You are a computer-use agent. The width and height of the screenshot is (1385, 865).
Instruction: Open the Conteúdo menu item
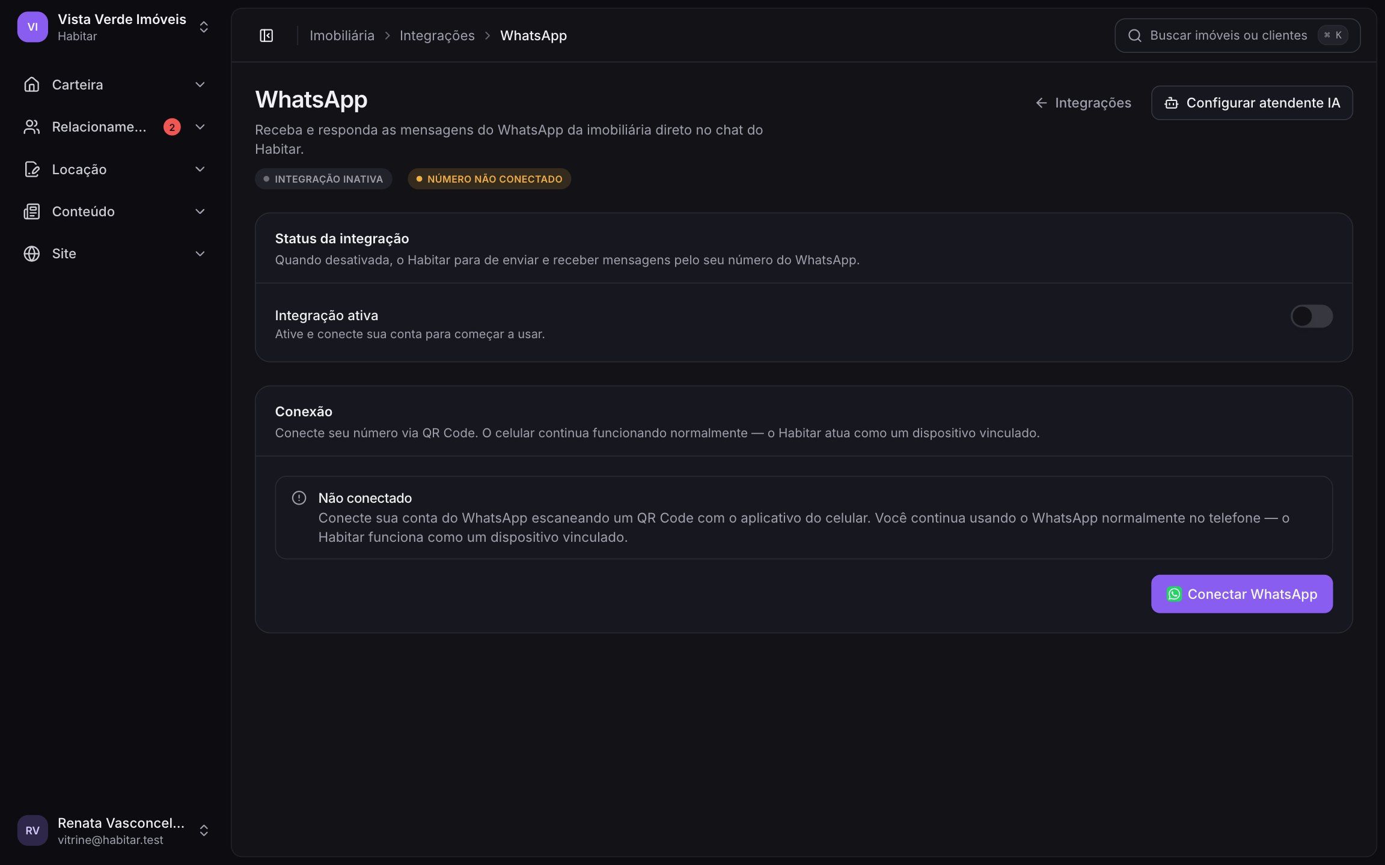(114, 211)
